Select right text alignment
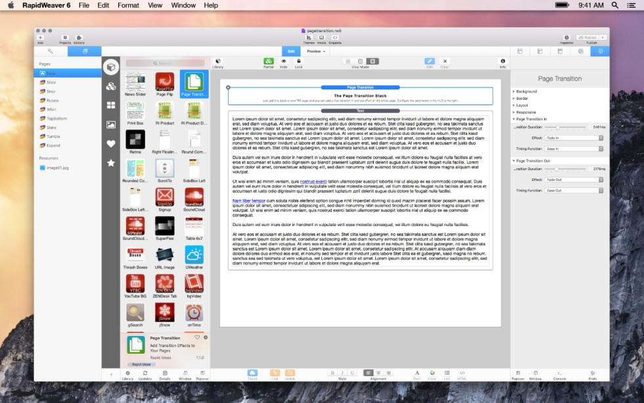Screen dimensions: 644x403 tap(388, 373)
